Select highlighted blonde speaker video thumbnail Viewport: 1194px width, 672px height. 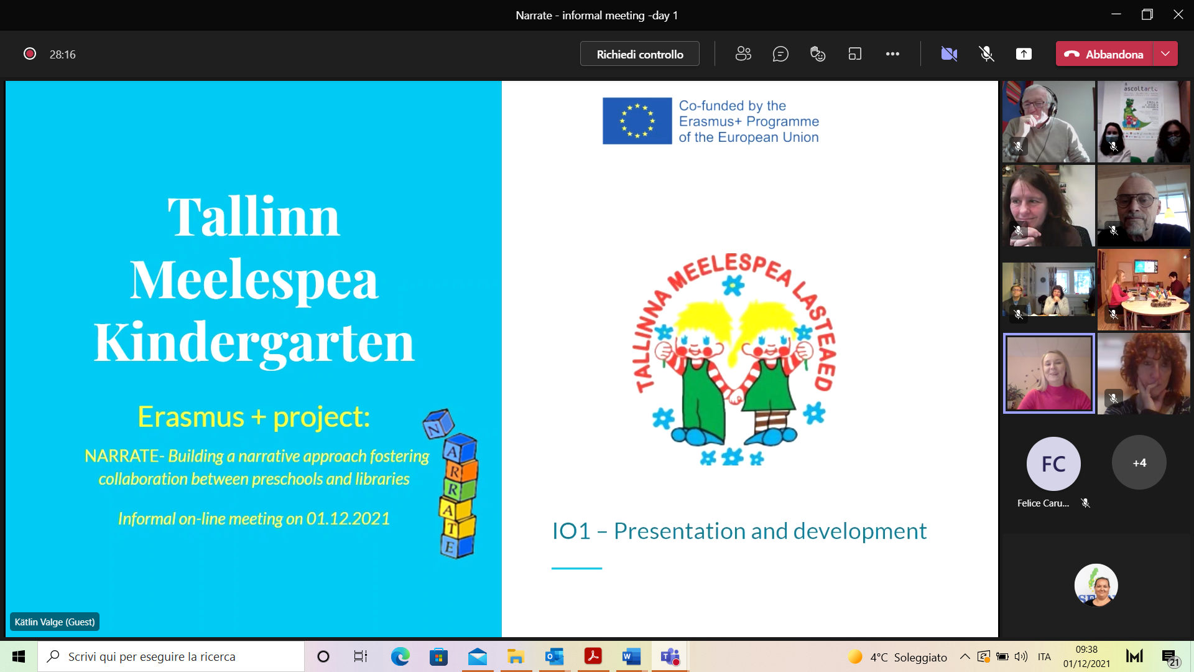[x=1048, y=373]
